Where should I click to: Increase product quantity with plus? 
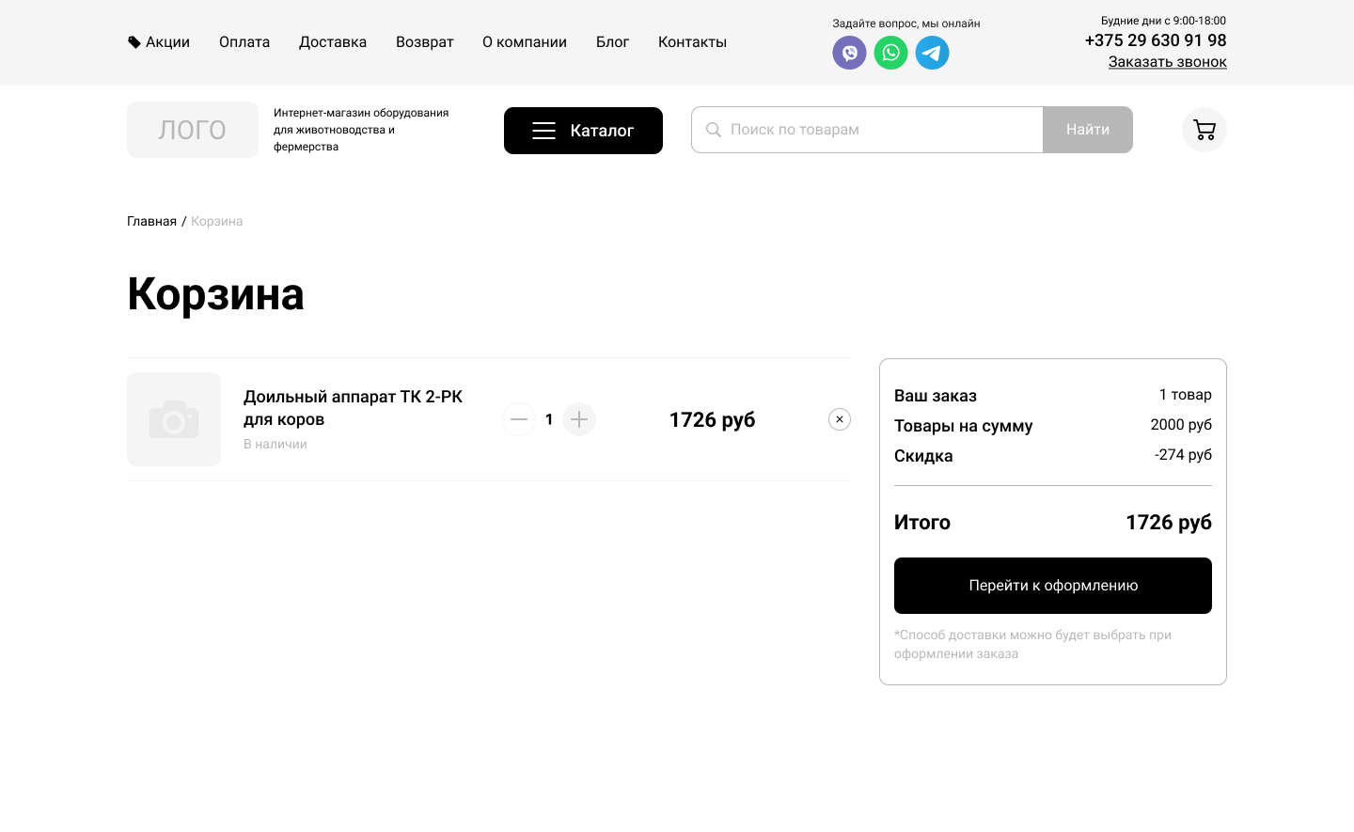pos(579,419)
